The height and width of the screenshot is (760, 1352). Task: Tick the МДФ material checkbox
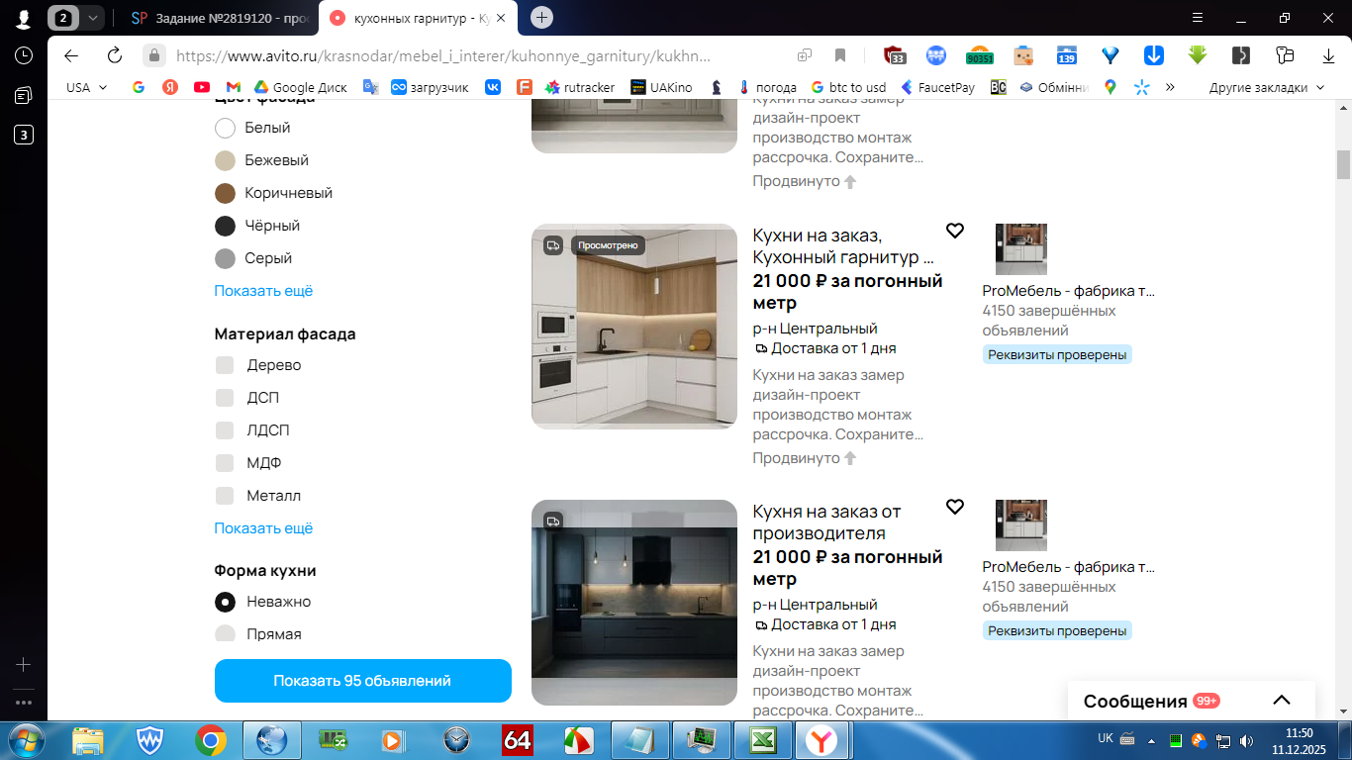point(225,463)
